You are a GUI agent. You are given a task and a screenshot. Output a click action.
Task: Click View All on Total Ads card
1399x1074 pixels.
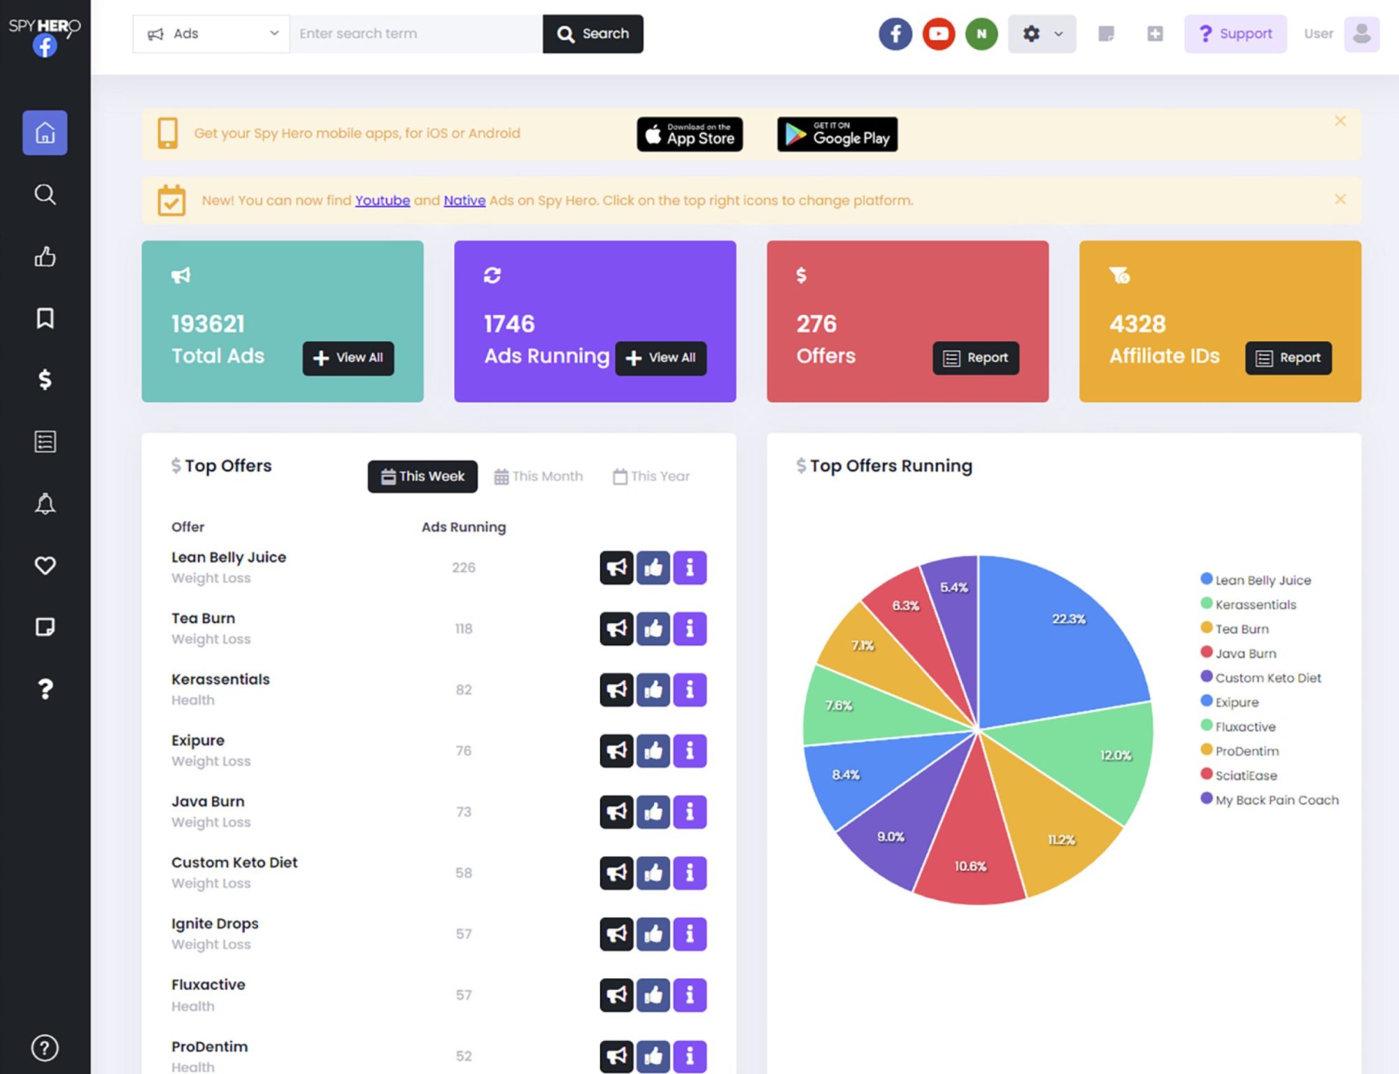tap(348, 358)
